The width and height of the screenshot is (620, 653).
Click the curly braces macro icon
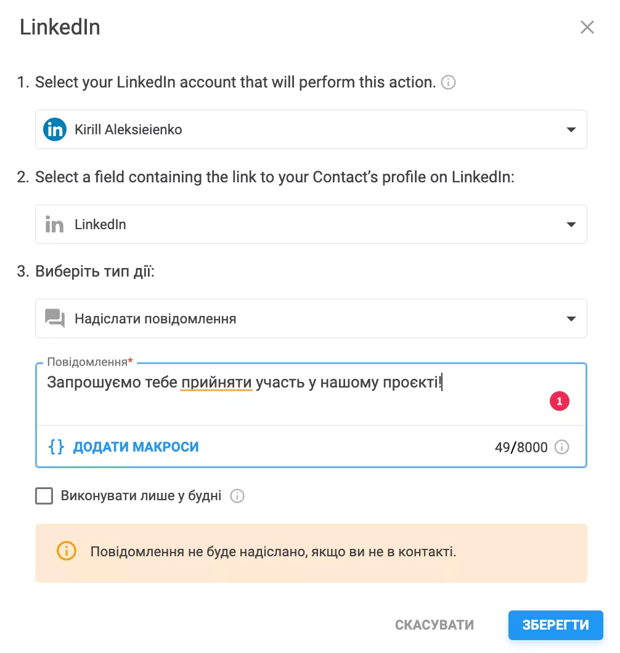coord(56,447)
